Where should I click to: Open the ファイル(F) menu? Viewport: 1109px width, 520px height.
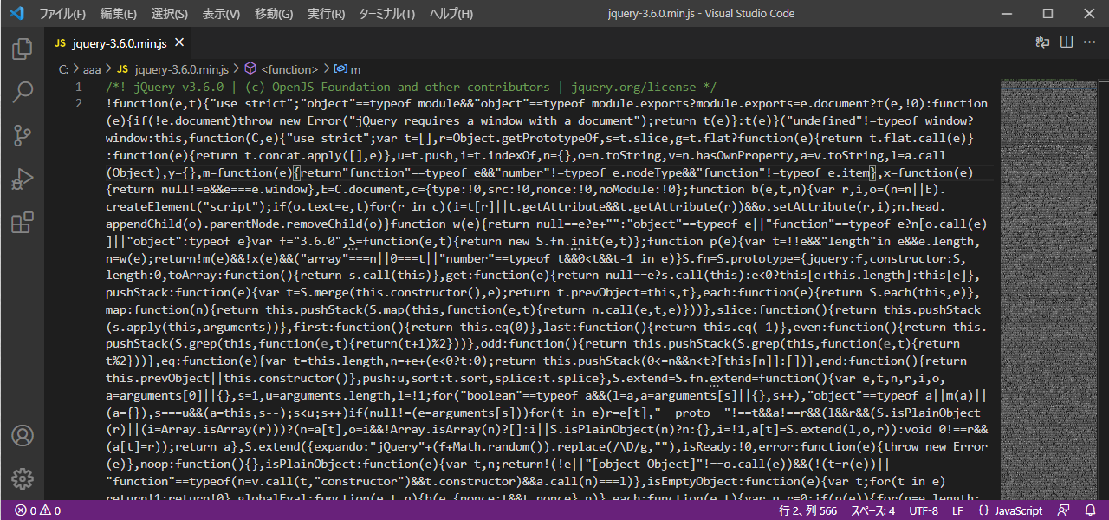(x=62, y=14)
